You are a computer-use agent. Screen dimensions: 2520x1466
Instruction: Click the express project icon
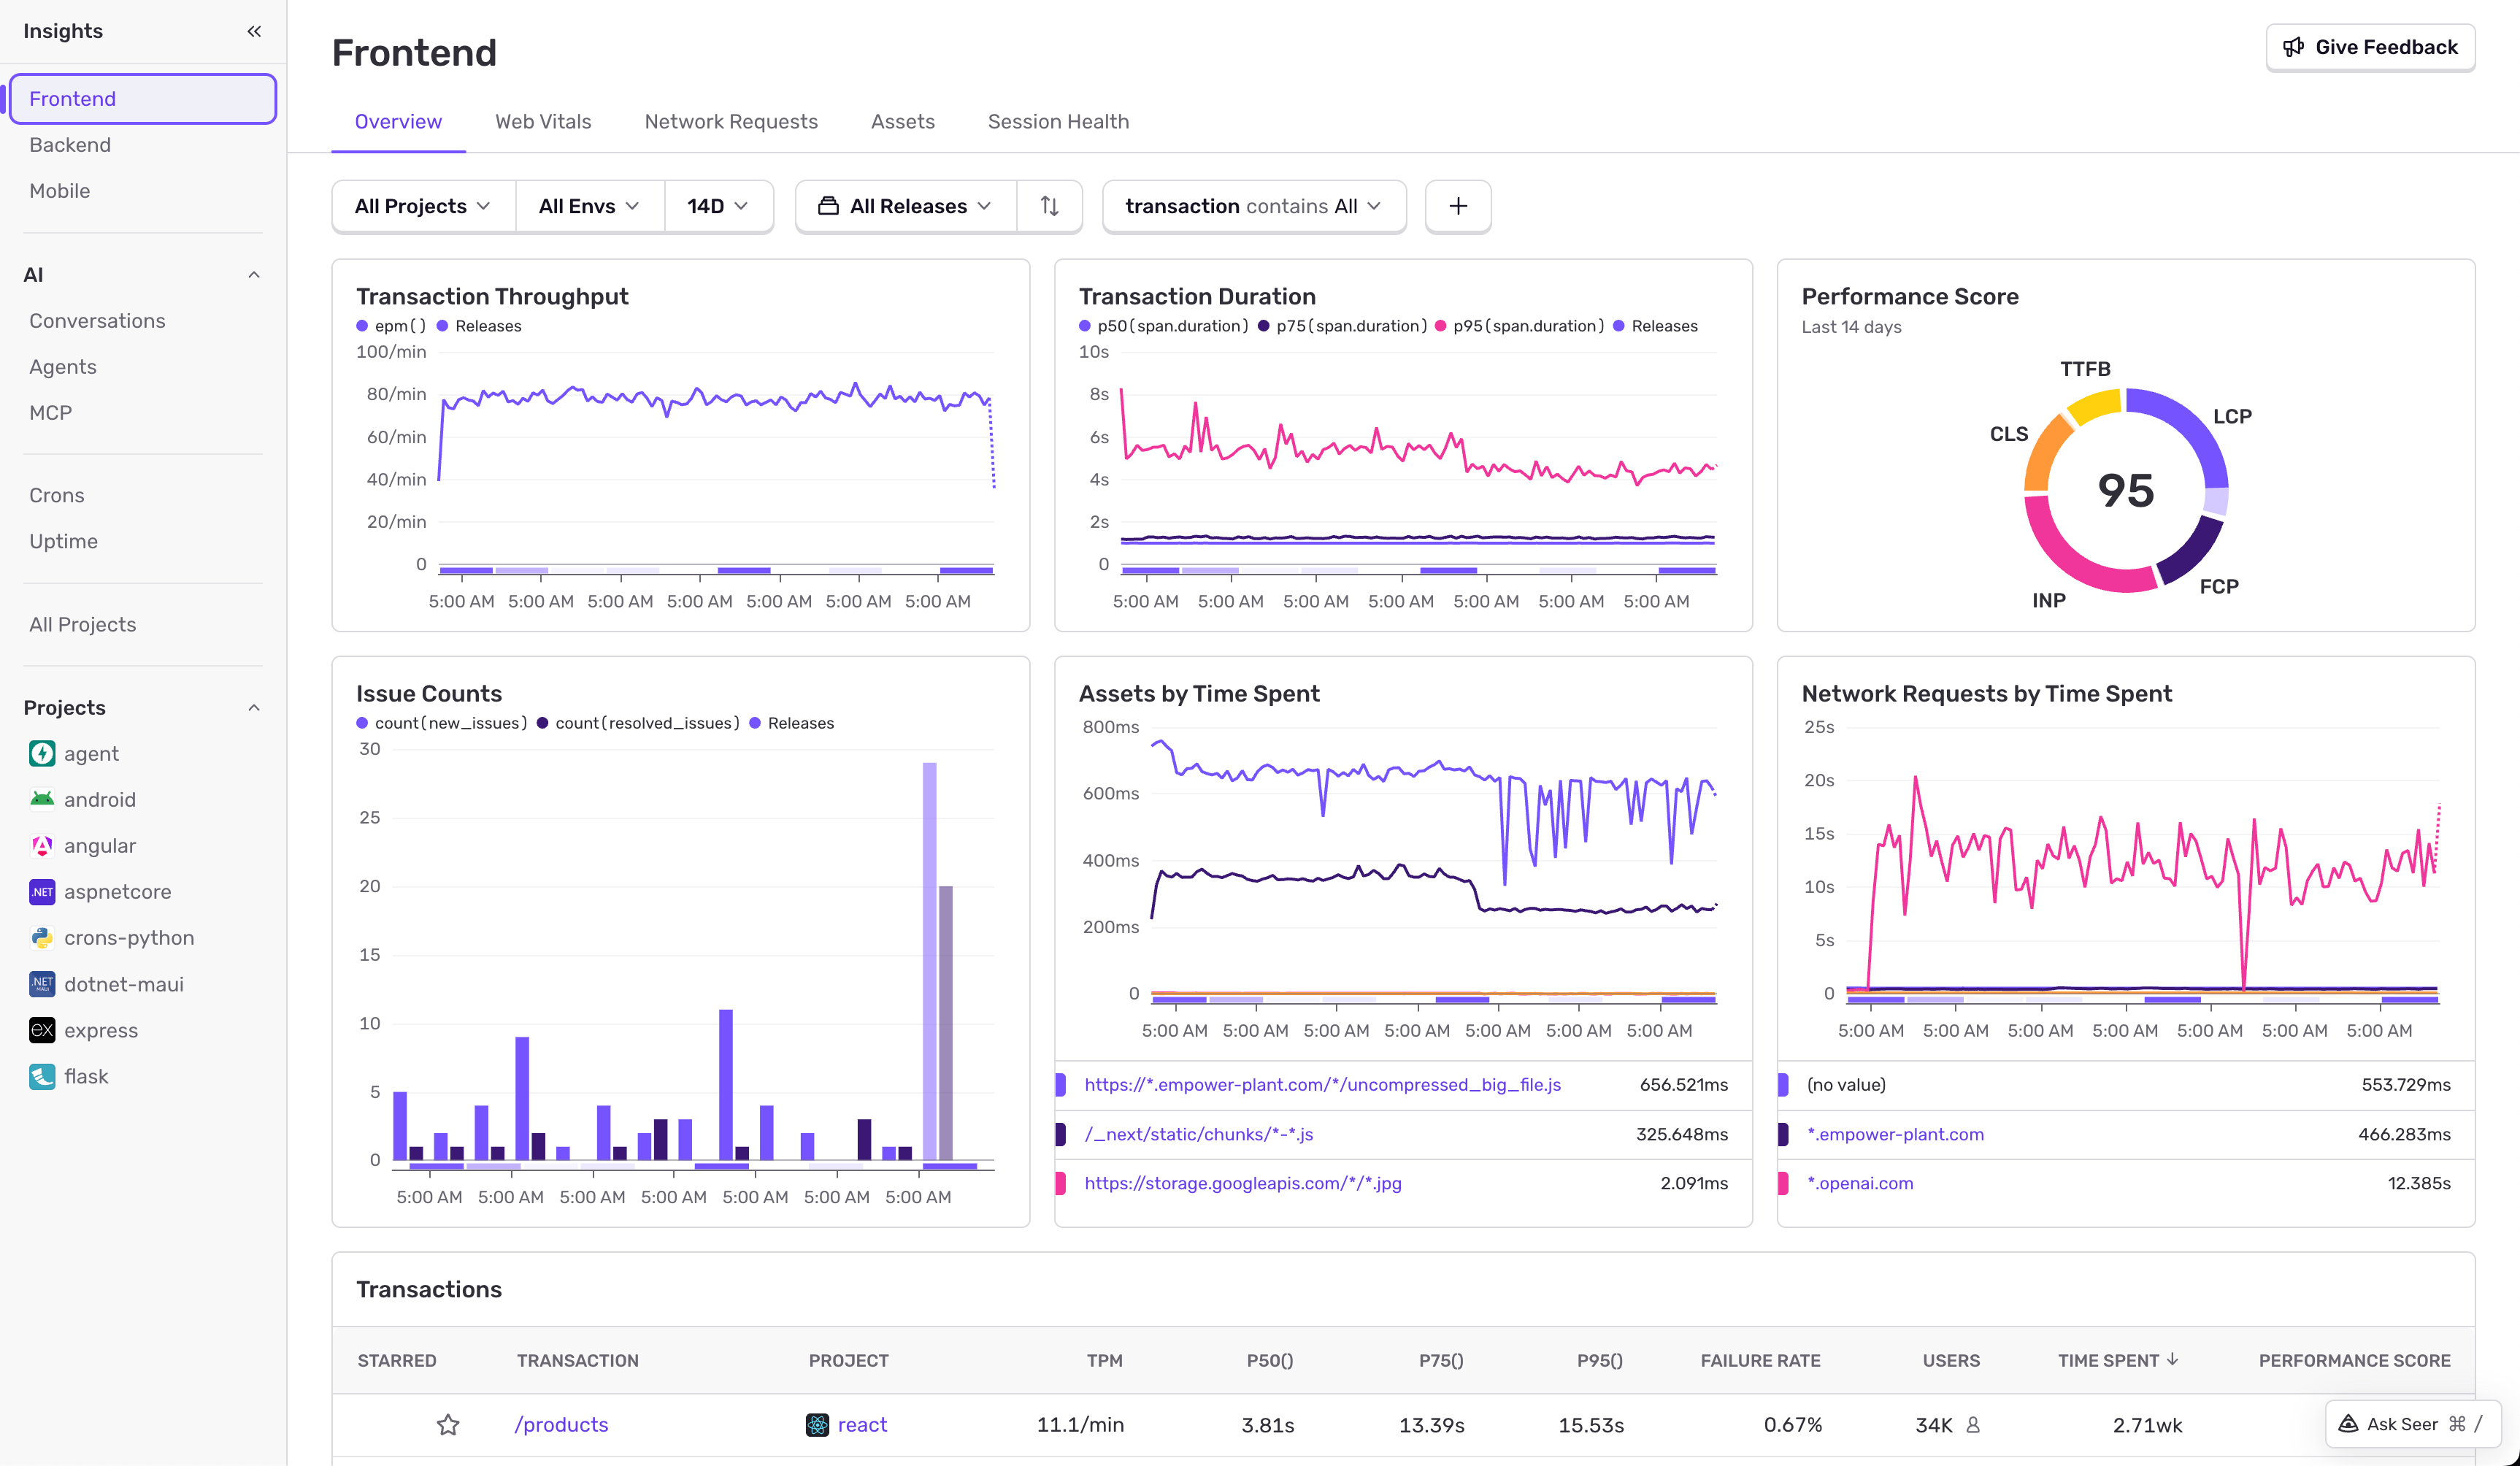[42, 1030]
